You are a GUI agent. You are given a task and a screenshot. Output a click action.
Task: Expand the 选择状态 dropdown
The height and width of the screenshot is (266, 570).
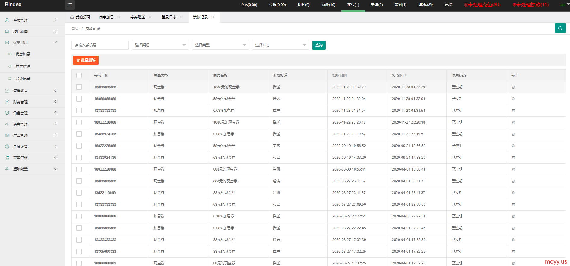pos(280,45)
